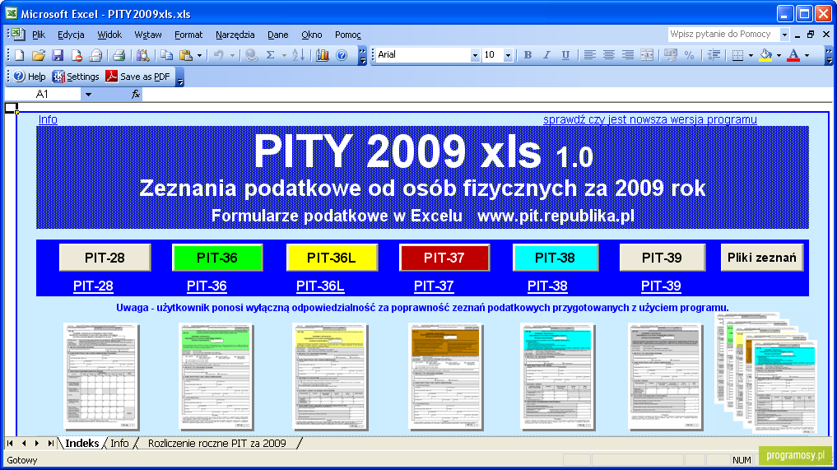Click Help button in custom toolbar
Viewport: 837px width, 470px height.
[x=30, y=77]
